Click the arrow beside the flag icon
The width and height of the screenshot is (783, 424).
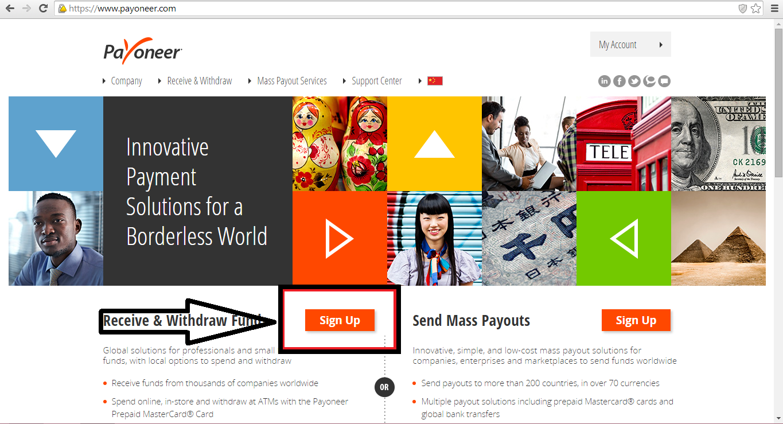pos(420,81)
